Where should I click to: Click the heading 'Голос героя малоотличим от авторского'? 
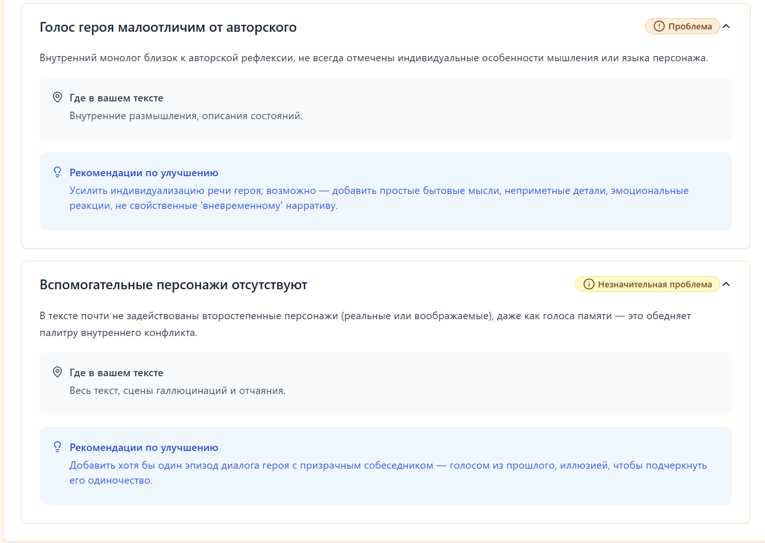168,28
